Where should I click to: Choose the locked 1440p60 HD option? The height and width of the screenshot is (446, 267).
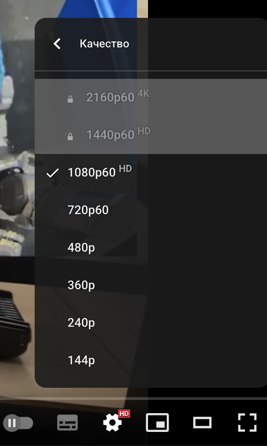point(151,135)
